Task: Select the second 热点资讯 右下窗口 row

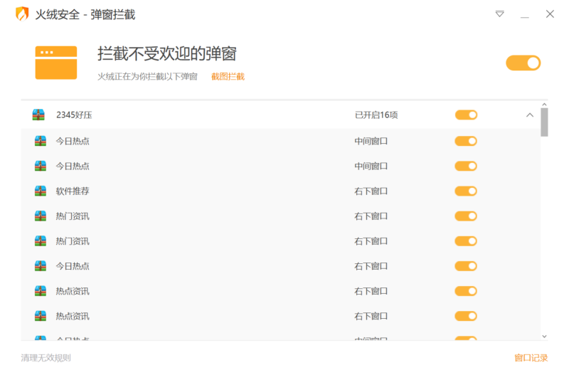Action: click(x=213, y=316)
